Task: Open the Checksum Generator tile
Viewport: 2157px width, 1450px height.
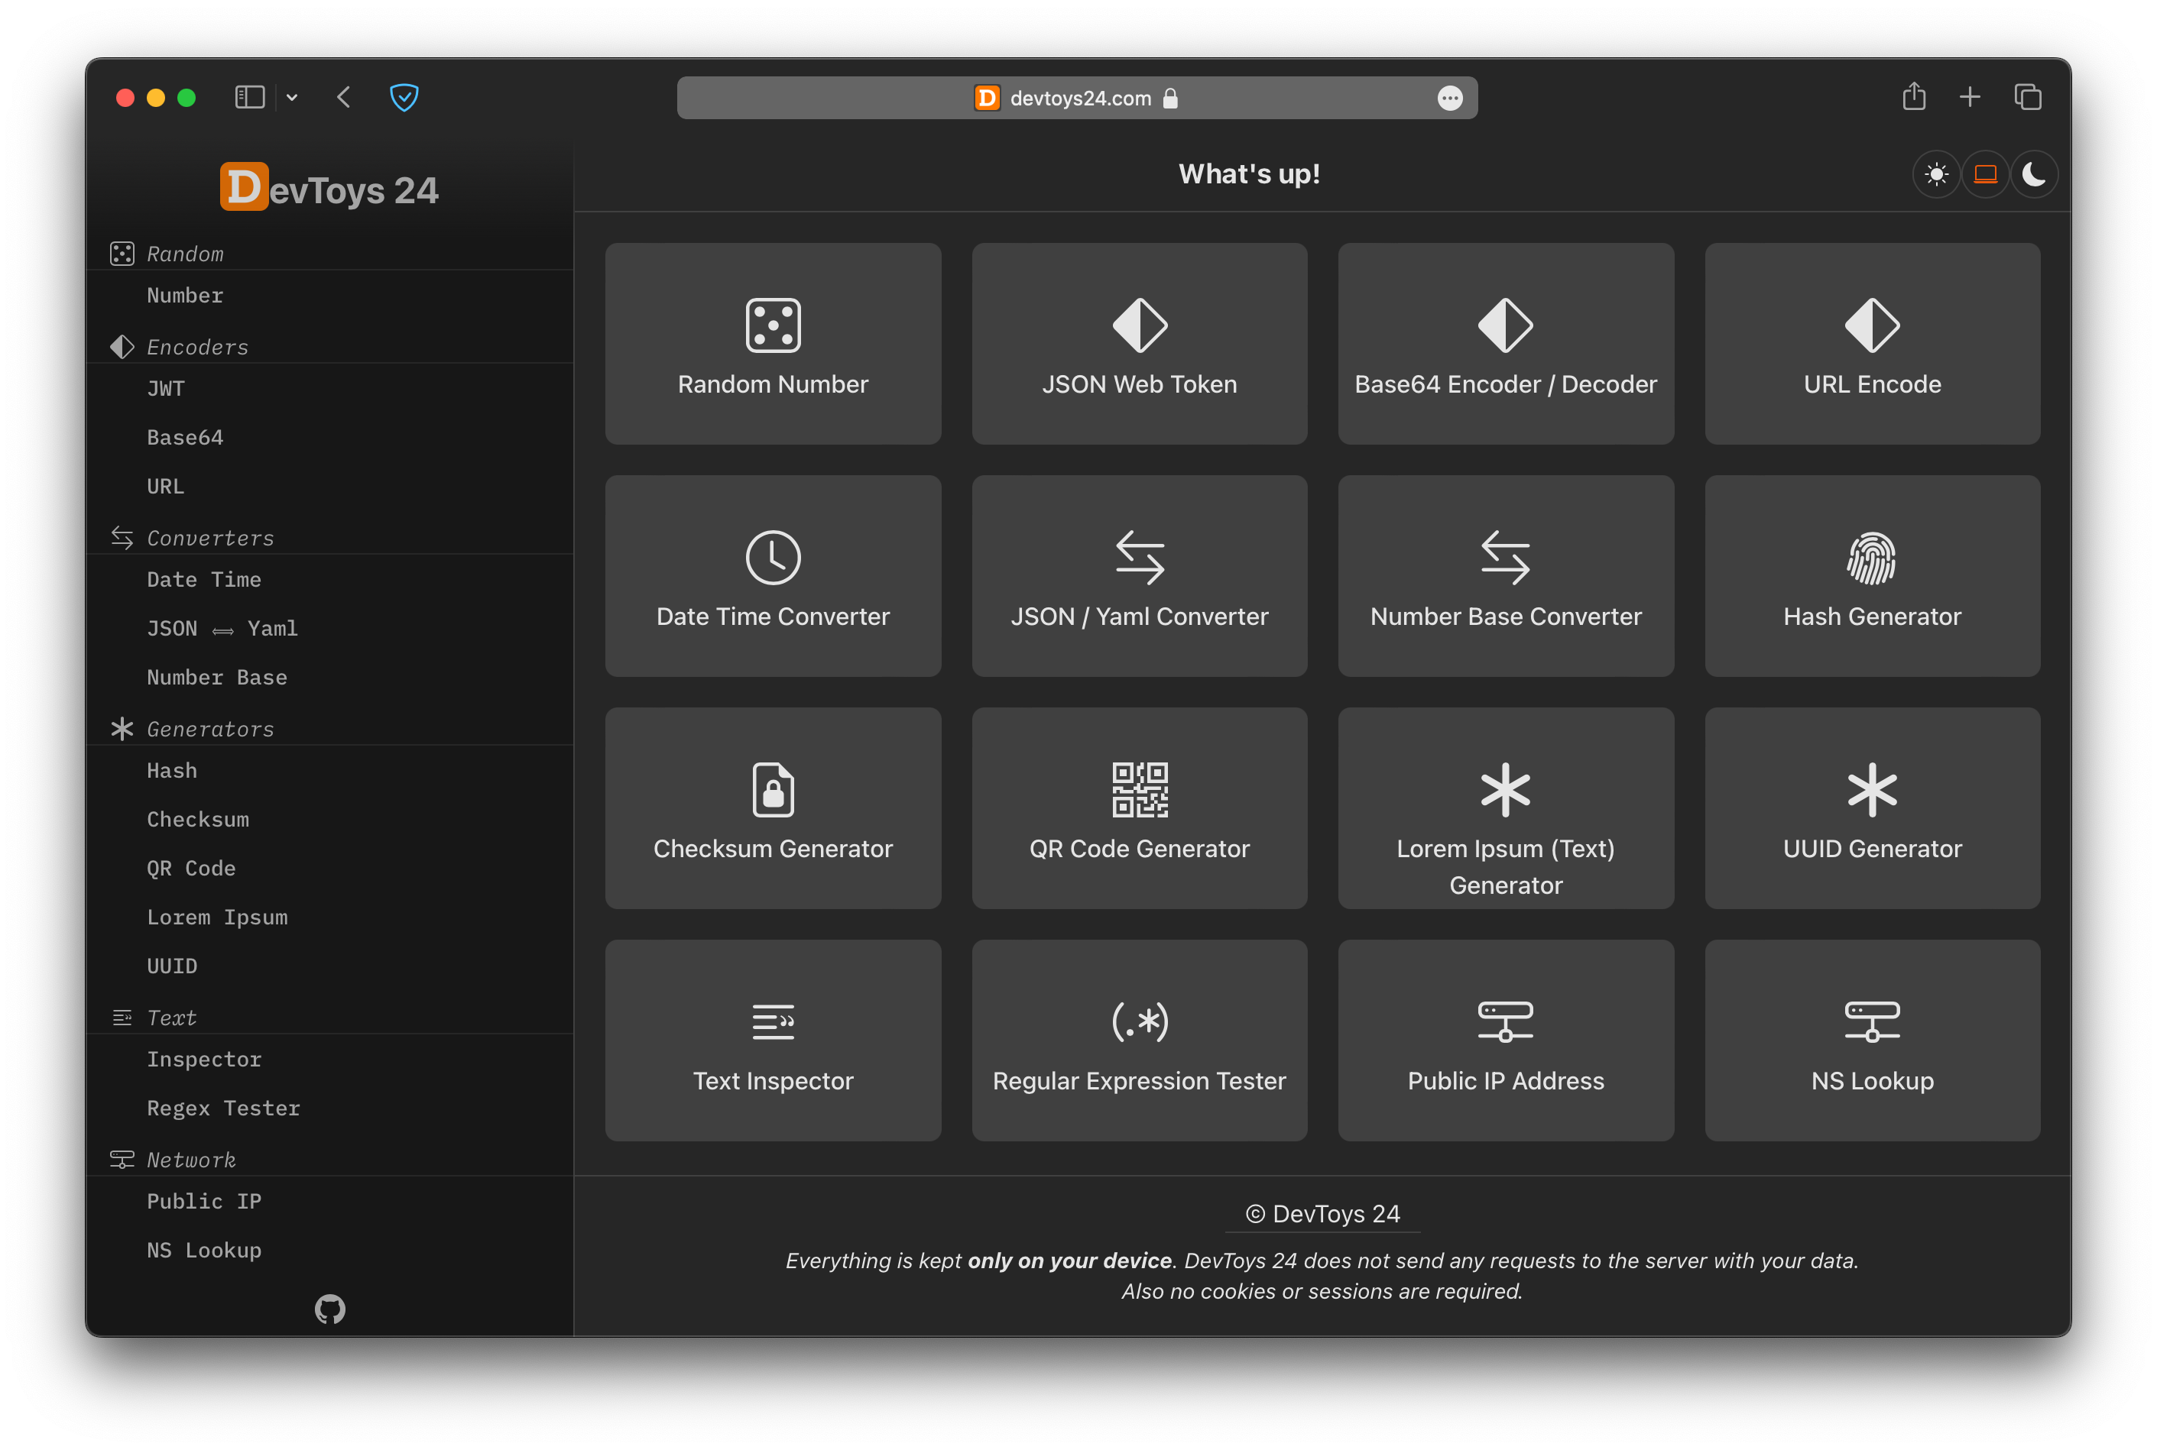Action: [x=772, y=808]
